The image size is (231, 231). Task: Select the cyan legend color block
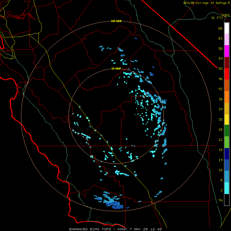coord(227,188)
